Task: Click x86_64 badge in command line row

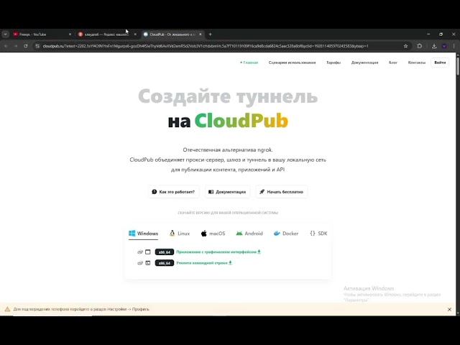Action: point(165,263)
